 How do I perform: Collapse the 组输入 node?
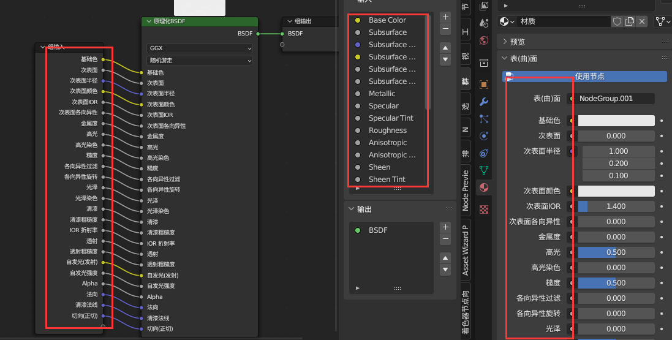pyautogui.click(x=42, y=47)
